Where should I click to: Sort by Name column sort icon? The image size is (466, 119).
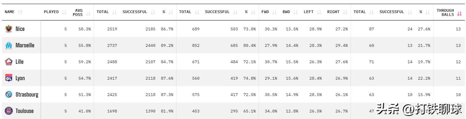[20, 12]
